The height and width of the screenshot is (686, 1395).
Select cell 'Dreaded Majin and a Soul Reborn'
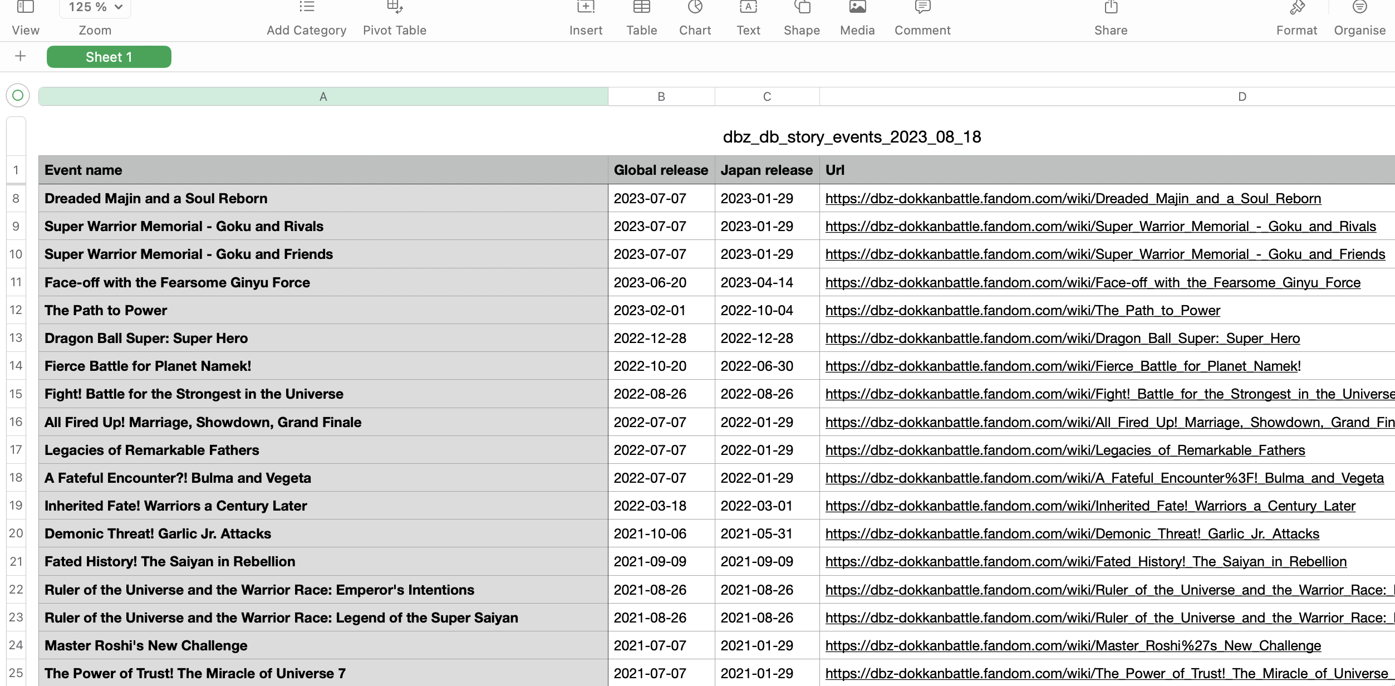point(323,198)
